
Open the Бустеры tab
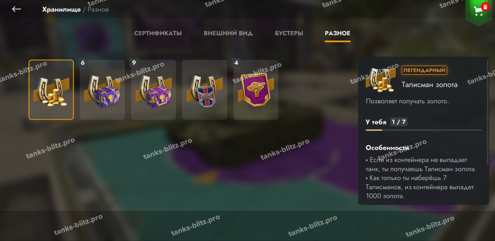coord(289,33)
